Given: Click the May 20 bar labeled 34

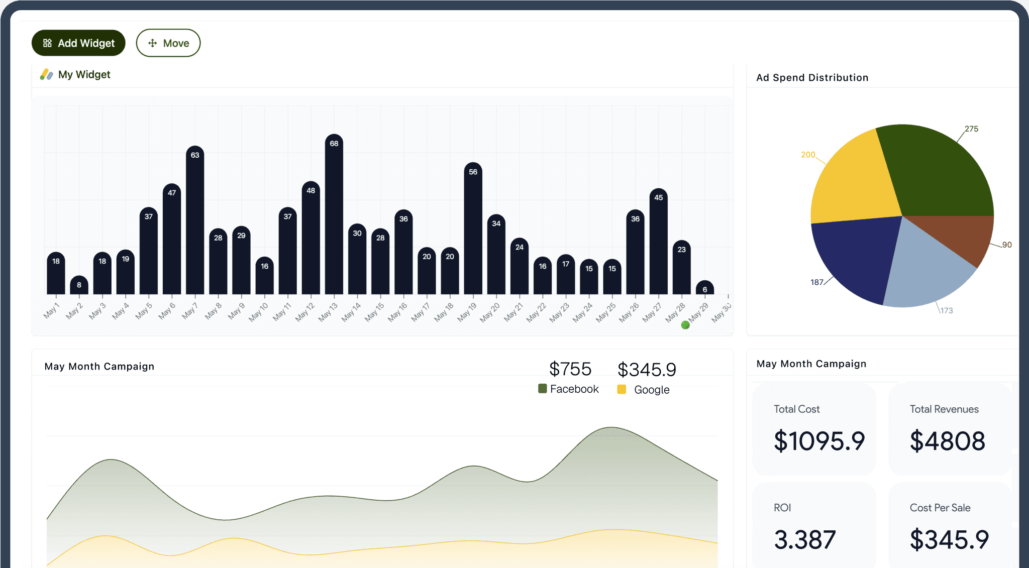Looking at the screenshot, I should 496,254.
